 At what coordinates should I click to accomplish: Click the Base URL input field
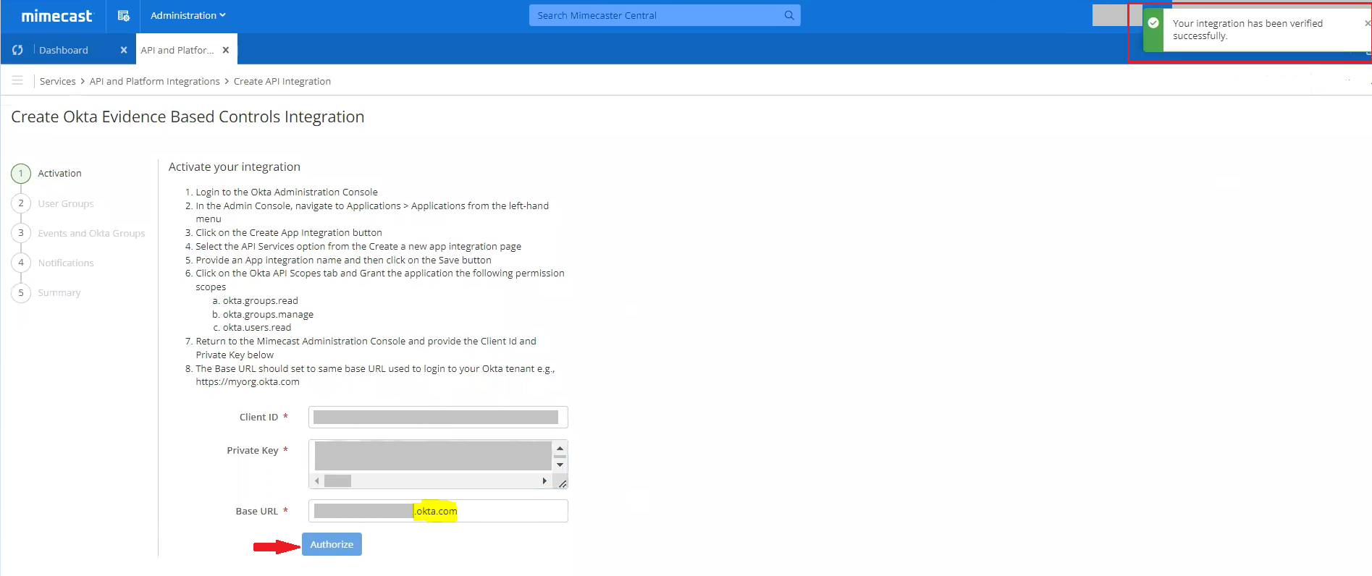click(x=507, y=511)
